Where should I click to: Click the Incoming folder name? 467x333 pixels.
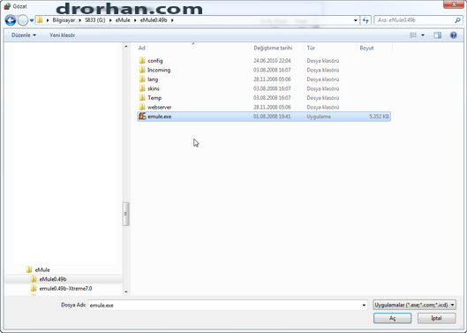pos(159,70)
